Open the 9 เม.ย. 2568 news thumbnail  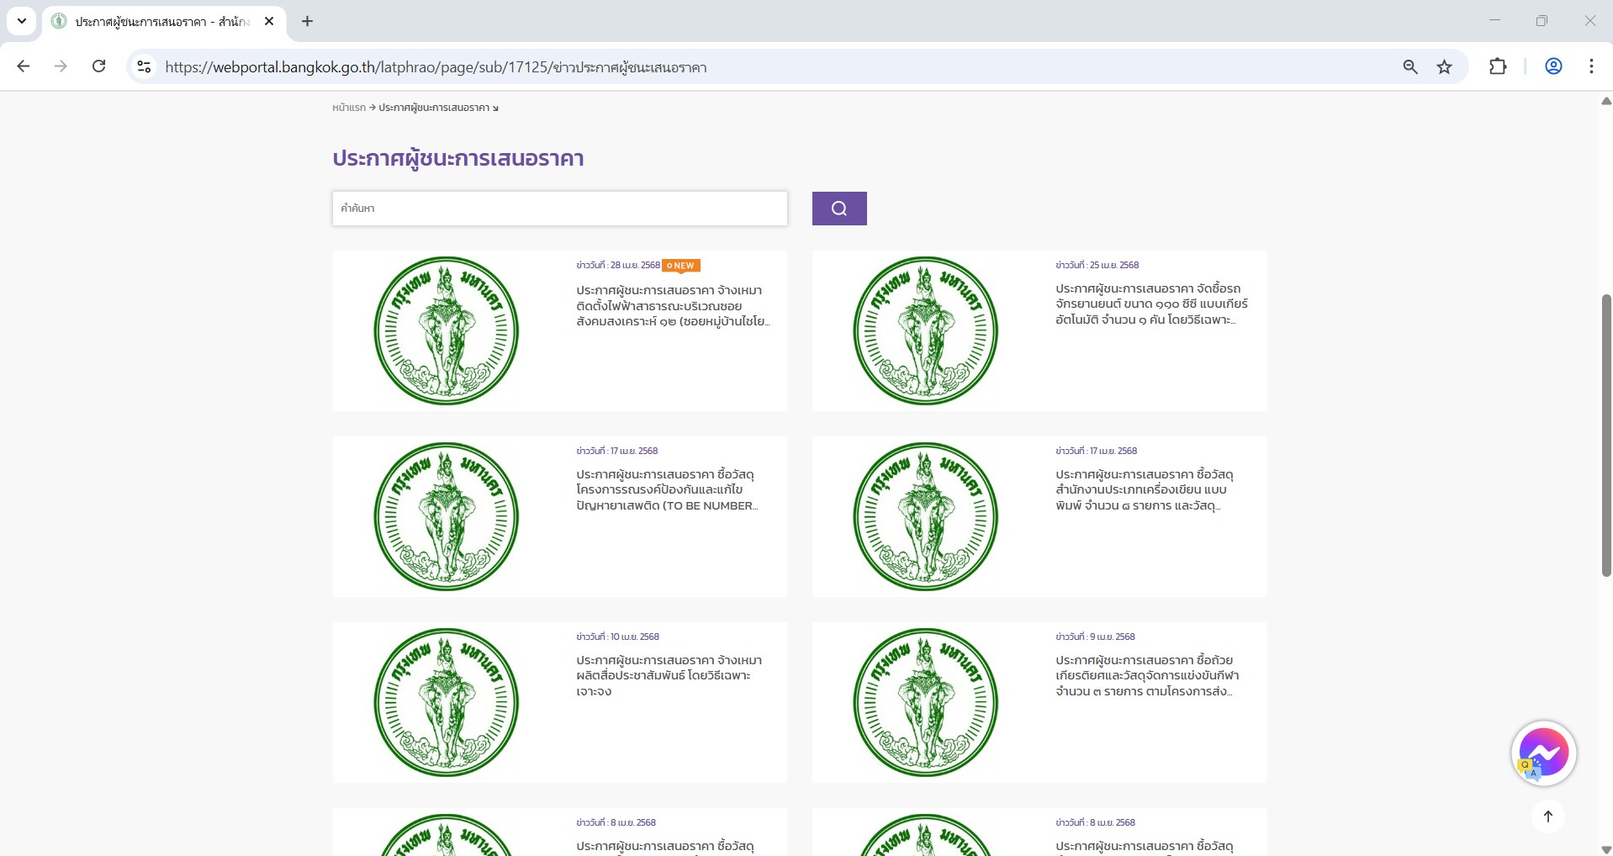point(926,702)
